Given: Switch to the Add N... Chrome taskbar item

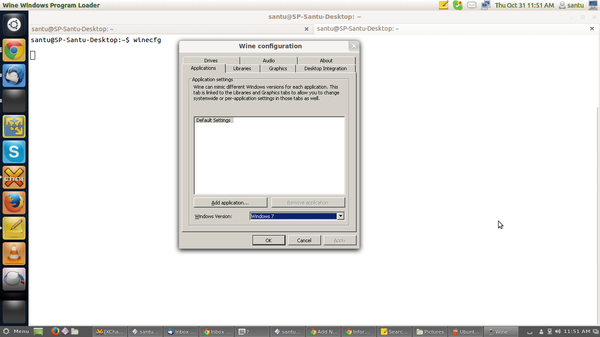Looking at the screenshot, I should 324,332.
